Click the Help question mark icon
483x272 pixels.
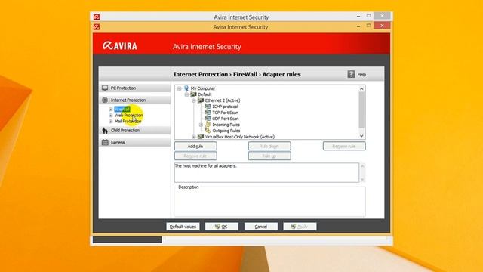[351, 74]
